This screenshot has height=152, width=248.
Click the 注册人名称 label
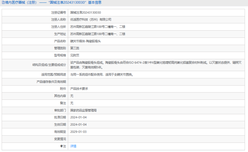click(58, 20)
